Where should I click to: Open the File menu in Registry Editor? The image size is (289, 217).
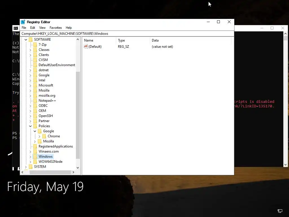point(24,28)
